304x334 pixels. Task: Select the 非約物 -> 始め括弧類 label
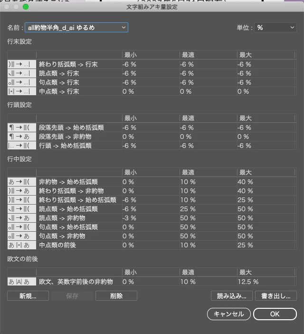point(68,182)
